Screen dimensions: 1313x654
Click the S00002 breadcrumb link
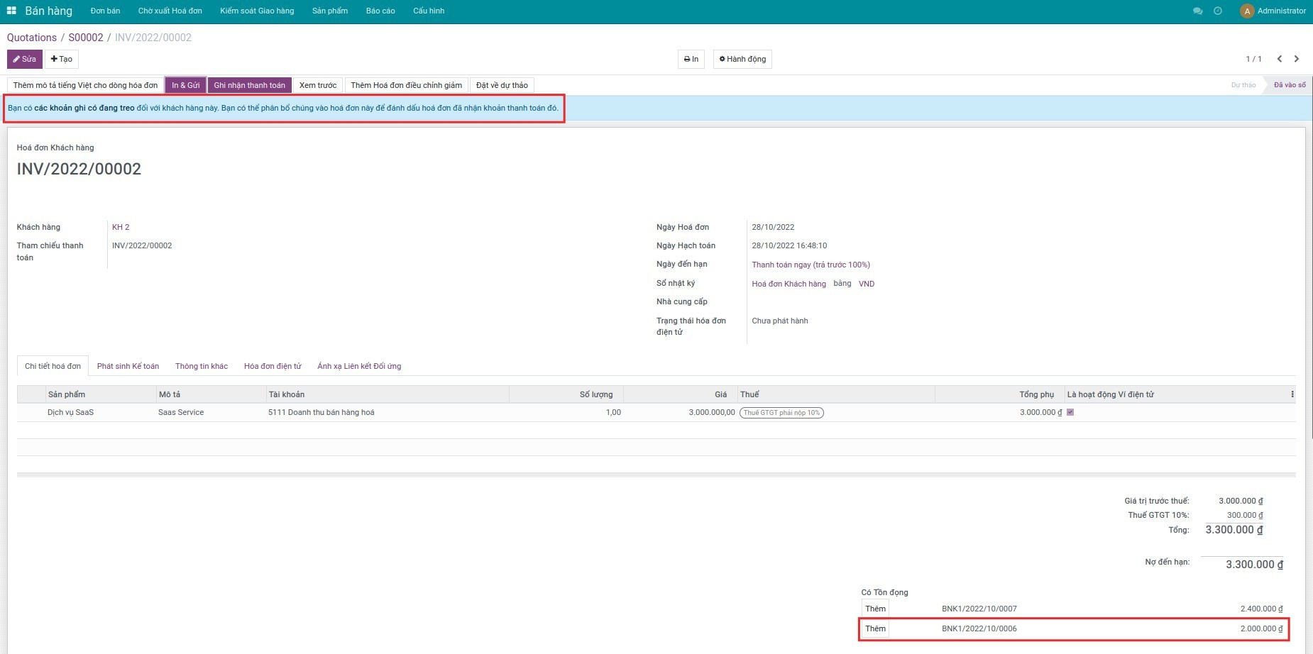pyautogui.click(x=86, y=38)
